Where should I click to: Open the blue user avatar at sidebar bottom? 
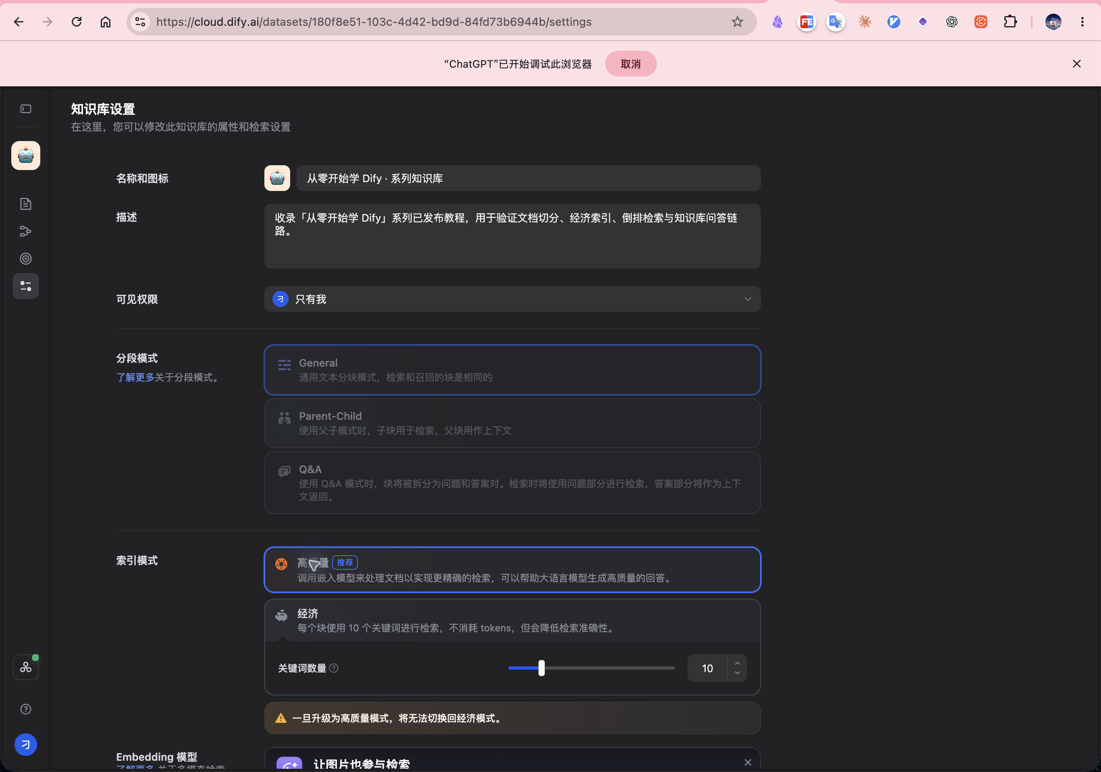(x=26, y=745)
